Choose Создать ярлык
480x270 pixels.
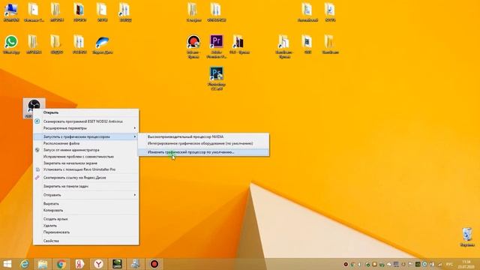[85, 219]
